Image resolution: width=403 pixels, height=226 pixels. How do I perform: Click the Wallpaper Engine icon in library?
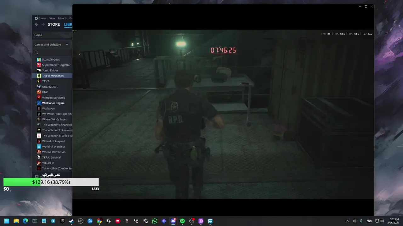point(39,103)
